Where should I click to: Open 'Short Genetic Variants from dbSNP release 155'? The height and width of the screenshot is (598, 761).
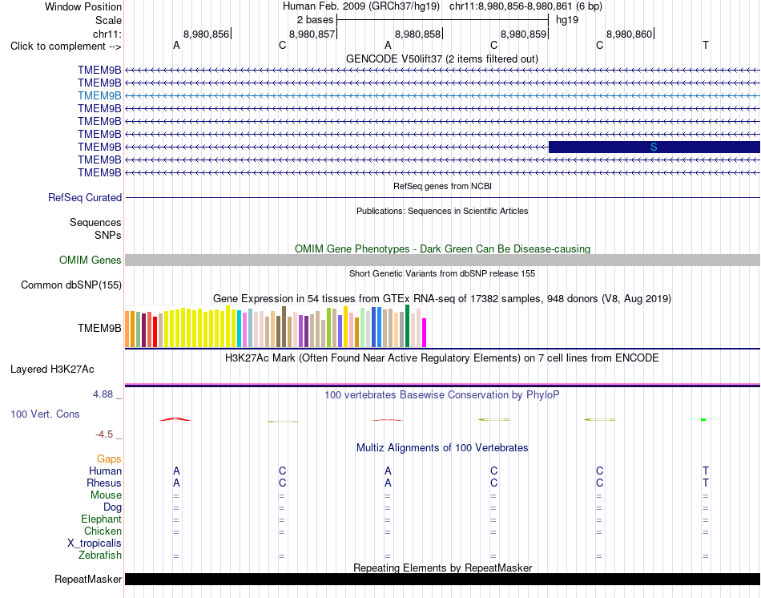442,273
